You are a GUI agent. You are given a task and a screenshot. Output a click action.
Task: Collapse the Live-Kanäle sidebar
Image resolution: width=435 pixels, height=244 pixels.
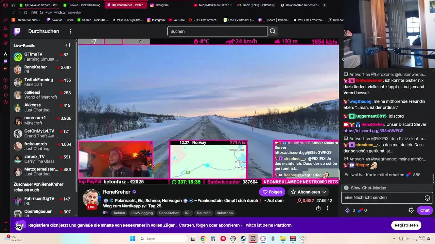pyautogui.click(x=68, y=45)
